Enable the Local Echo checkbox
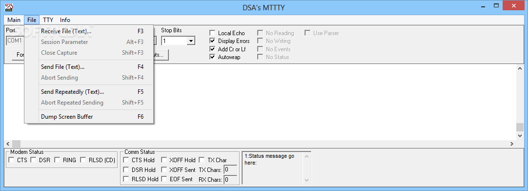The height and width of the screenshot is (191, 528). click(x=212, y=33)
